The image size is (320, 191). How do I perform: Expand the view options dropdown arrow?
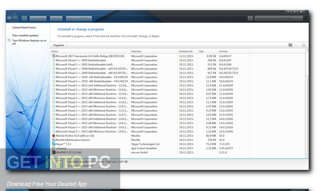[296, 45]
